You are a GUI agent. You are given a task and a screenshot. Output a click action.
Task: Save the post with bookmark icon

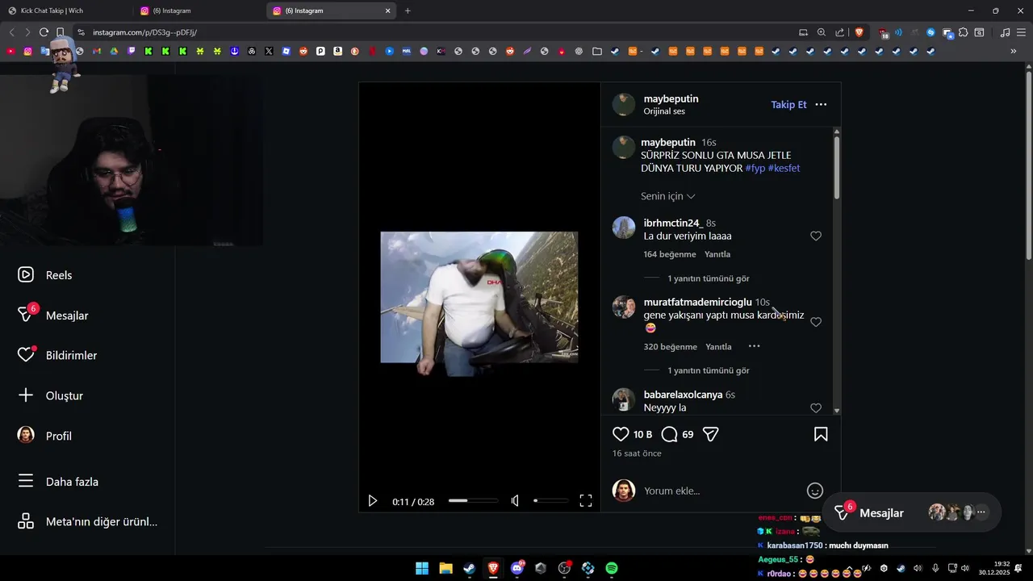(821, 434)
